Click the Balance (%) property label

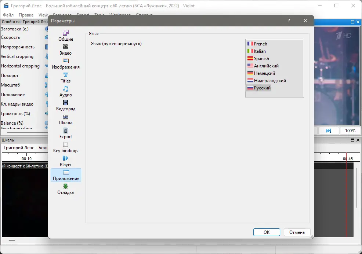12,123
